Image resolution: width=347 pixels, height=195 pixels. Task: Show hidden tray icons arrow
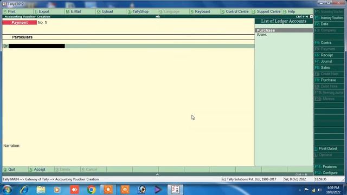coord(300,190)
